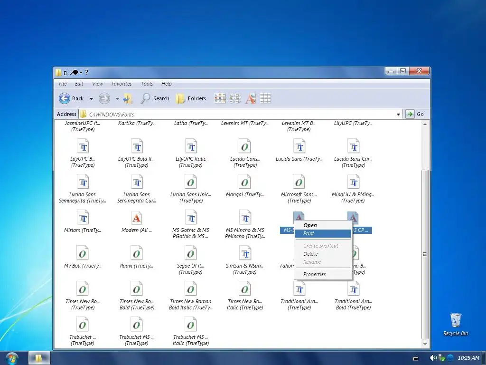This screenshot has width=486, height=365.
Task: Open the View menu
Action: (x=97, y=84)
